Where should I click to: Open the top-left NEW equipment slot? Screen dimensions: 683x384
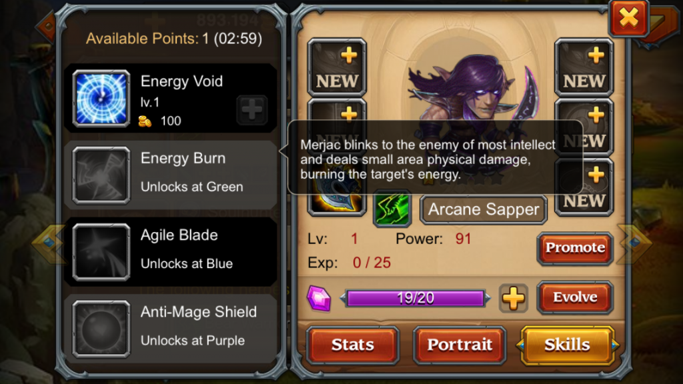click(337, 67)
